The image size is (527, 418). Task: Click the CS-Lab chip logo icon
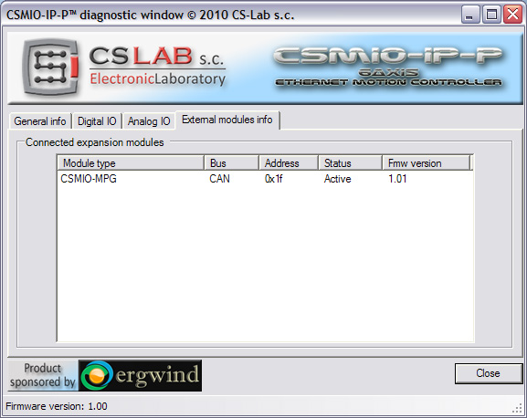51,67
